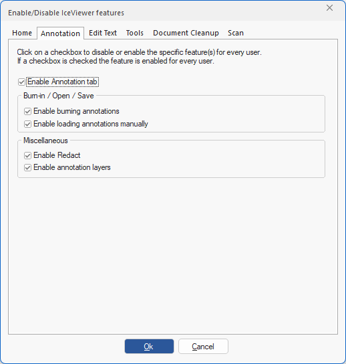The height and width of the screenshot is (364, 346).
Task: Select the Annotation tab
Action: [60, 33]
